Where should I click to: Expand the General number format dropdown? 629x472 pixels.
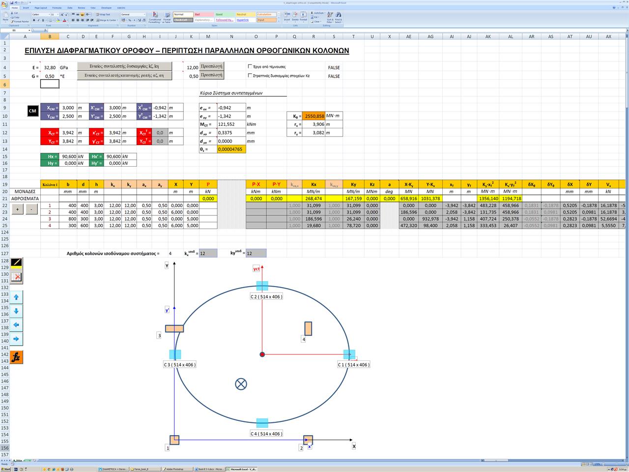(144, 15)
